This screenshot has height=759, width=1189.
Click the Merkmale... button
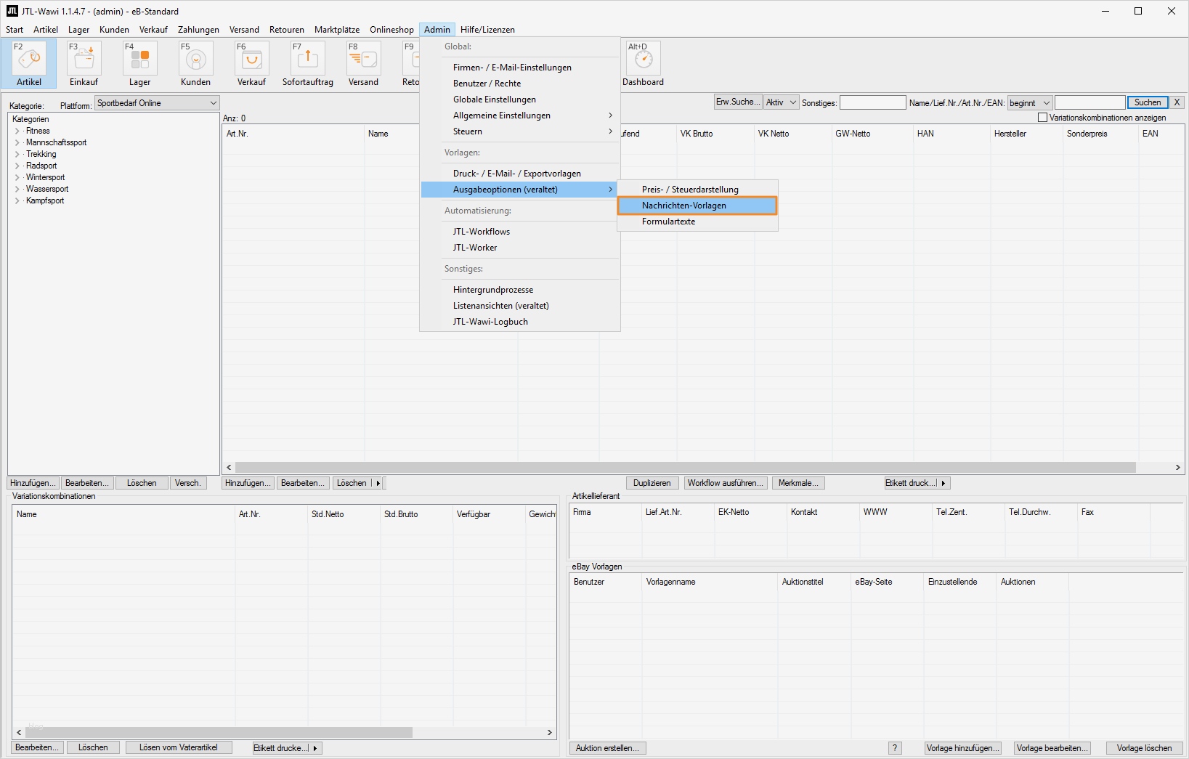pyautogui.click(x=798, y=483)
